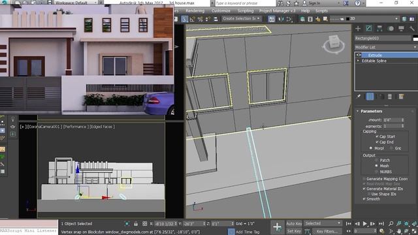Click the Mirror tool icon
The height and width of the screenshot is (235, 418).
[281, 19]
